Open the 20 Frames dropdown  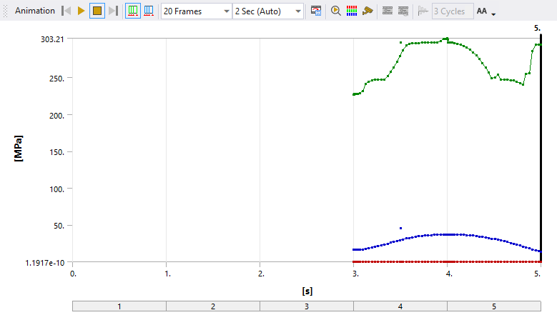pyautogui.click(x=196, y=11)
